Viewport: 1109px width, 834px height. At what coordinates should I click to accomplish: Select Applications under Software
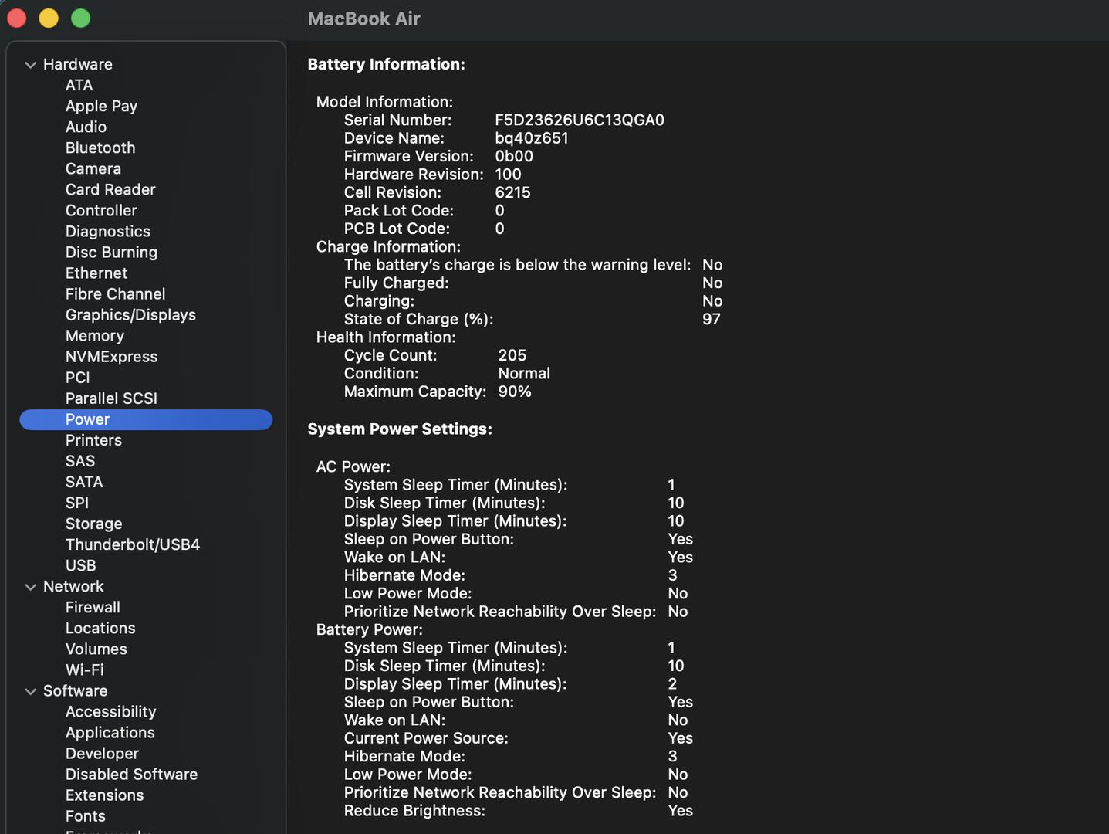click(110, 732)
